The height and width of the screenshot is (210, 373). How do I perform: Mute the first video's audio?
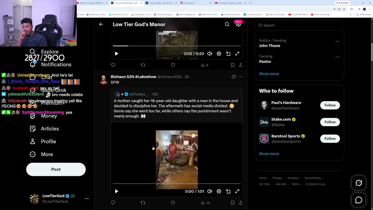tap(210, 54)
